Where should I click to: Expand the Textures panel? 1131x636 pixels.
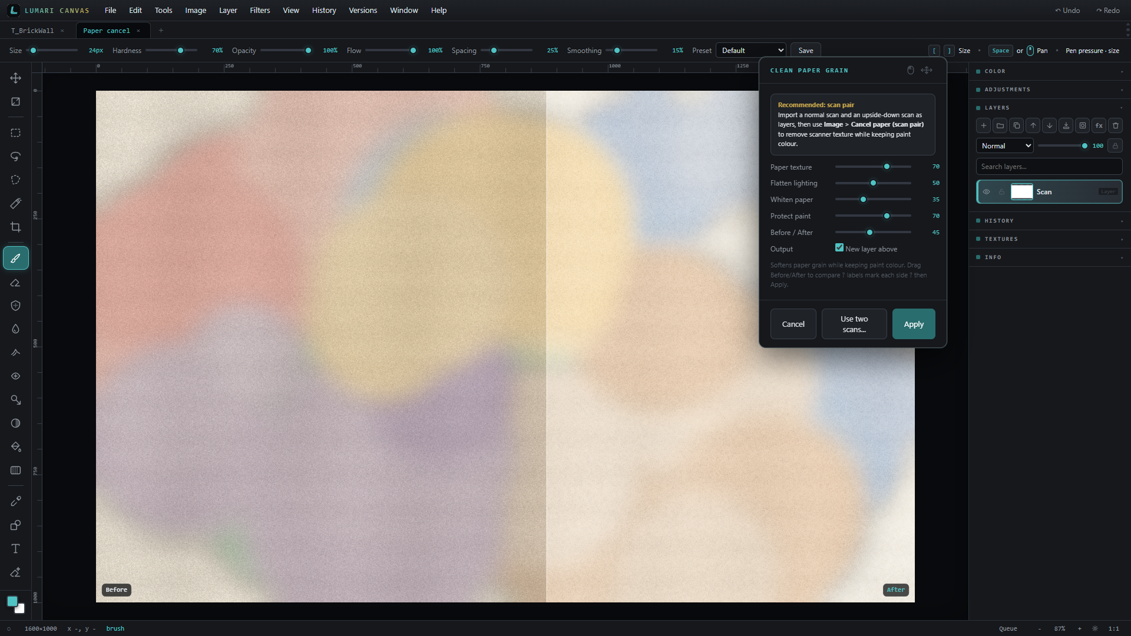point(1049,239)
